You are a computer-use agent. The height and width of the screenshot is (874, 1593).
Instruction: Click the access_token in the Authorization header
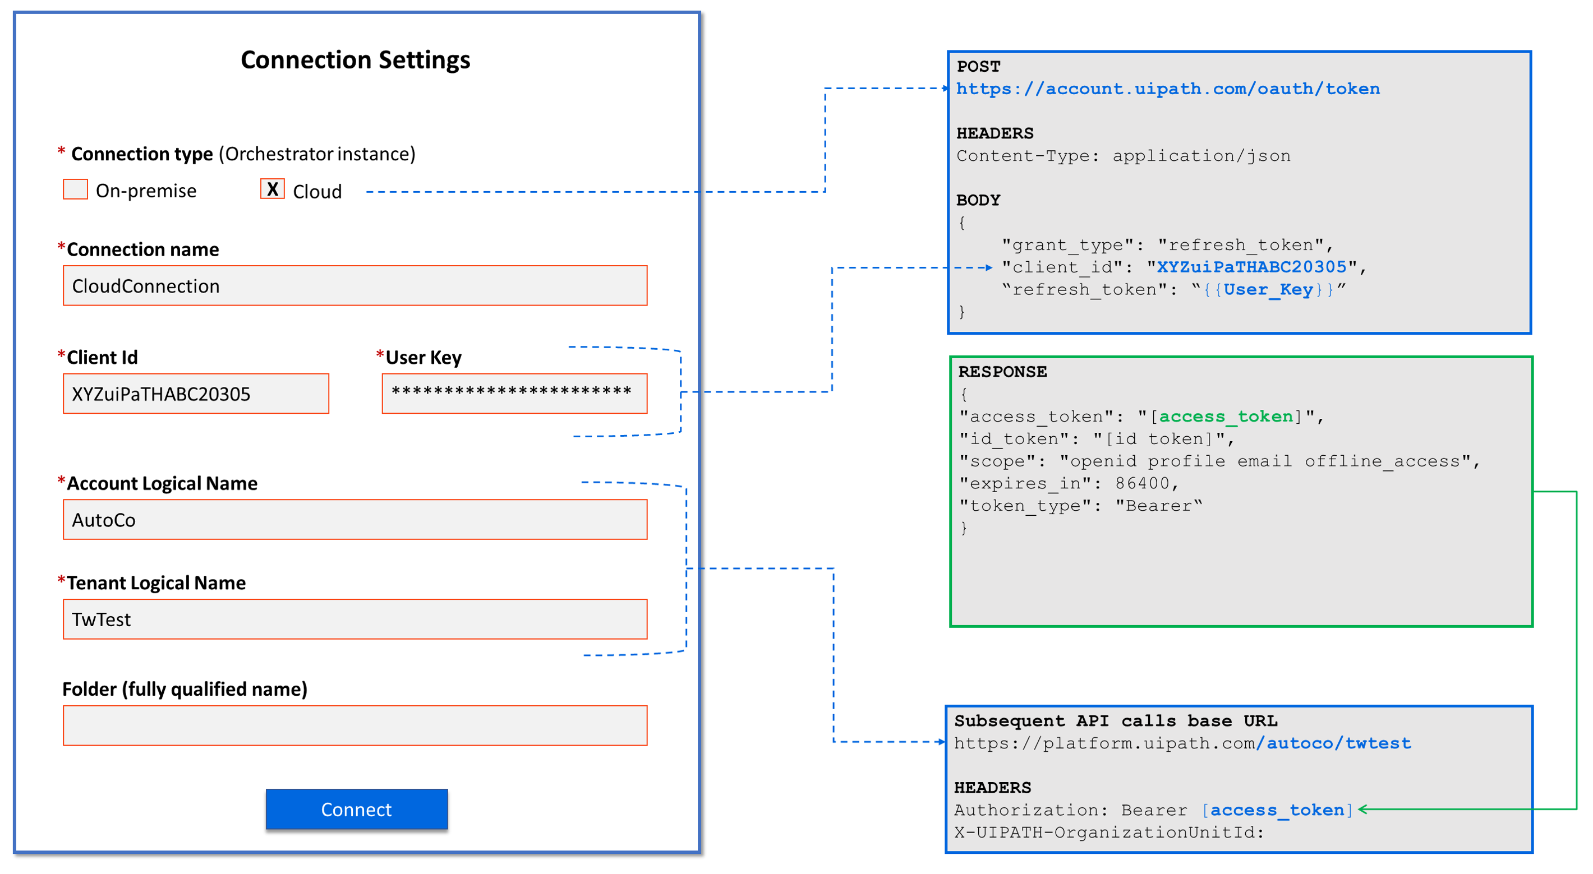click(1277, 810)
